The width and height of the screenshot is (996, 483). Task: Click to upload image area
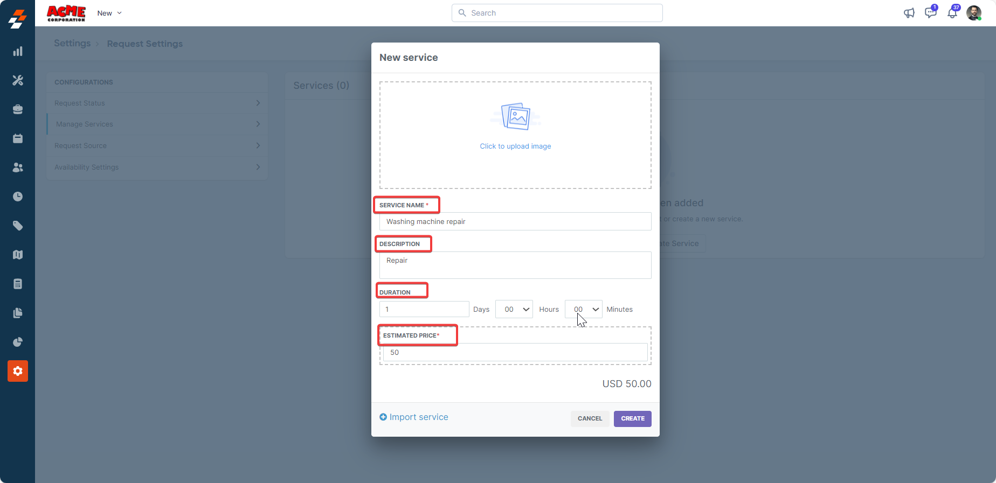click(515, 135)
